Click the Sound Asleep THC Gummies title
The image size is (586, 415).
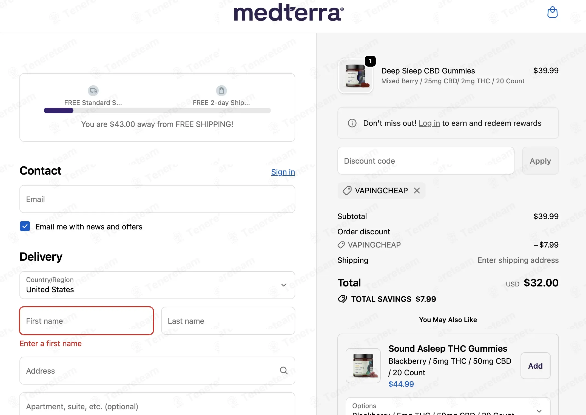coord(448,349)
